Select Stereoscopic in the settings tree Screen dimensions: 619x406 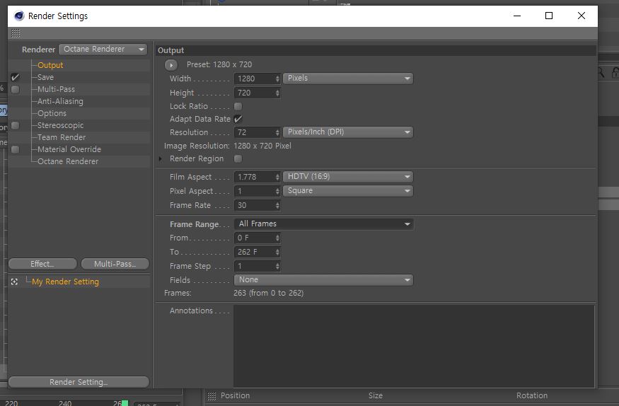pyautogui.click(x=60, y=125)
